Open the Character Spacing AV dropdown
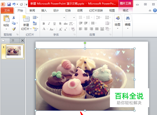 point(72,24)
